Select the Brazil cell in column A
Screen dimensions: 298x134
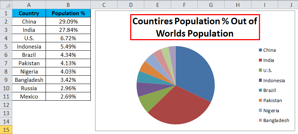tap(29, 55)
